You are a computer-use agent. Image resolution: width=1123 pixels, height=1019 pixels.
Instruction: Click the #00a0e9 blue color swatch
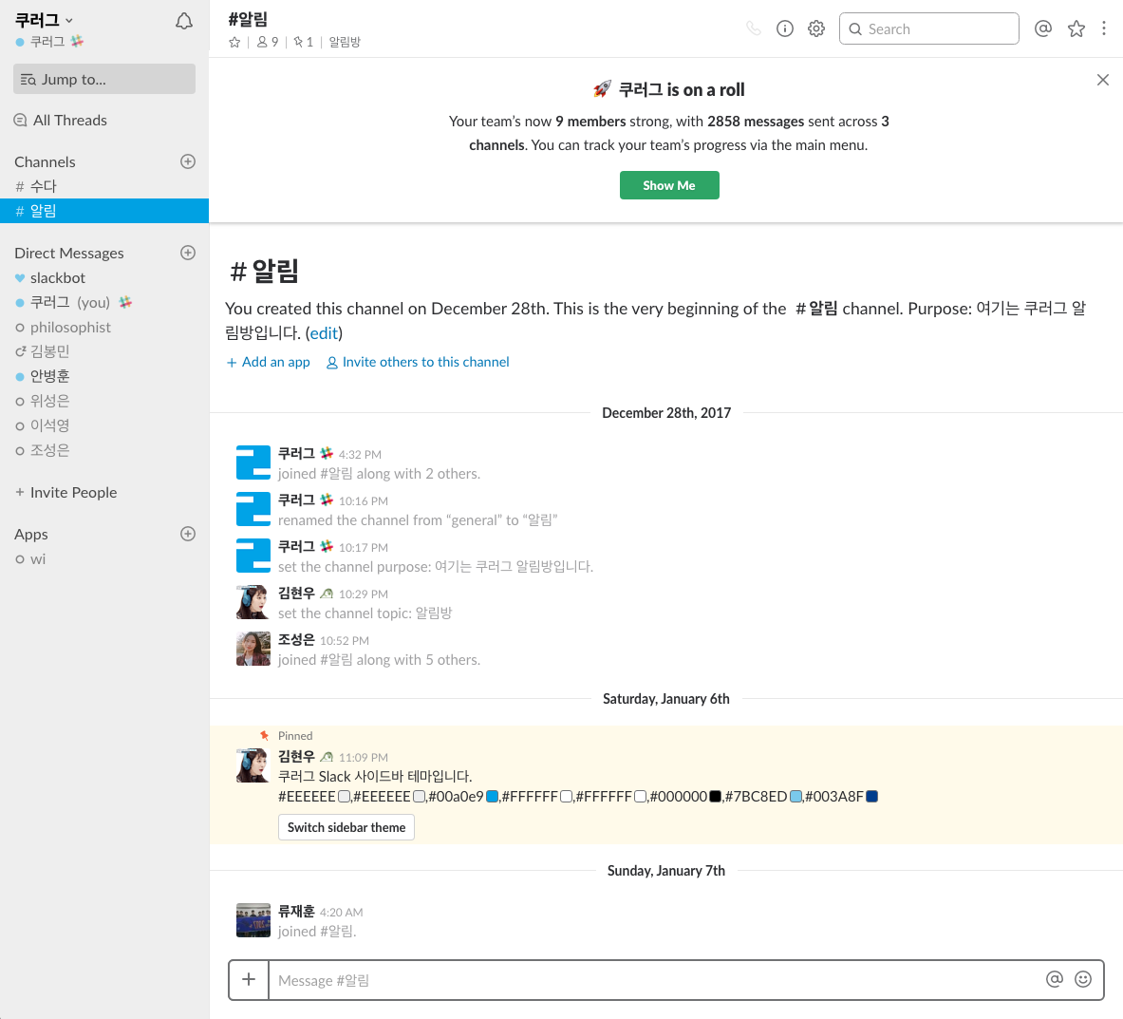(493, 797)
